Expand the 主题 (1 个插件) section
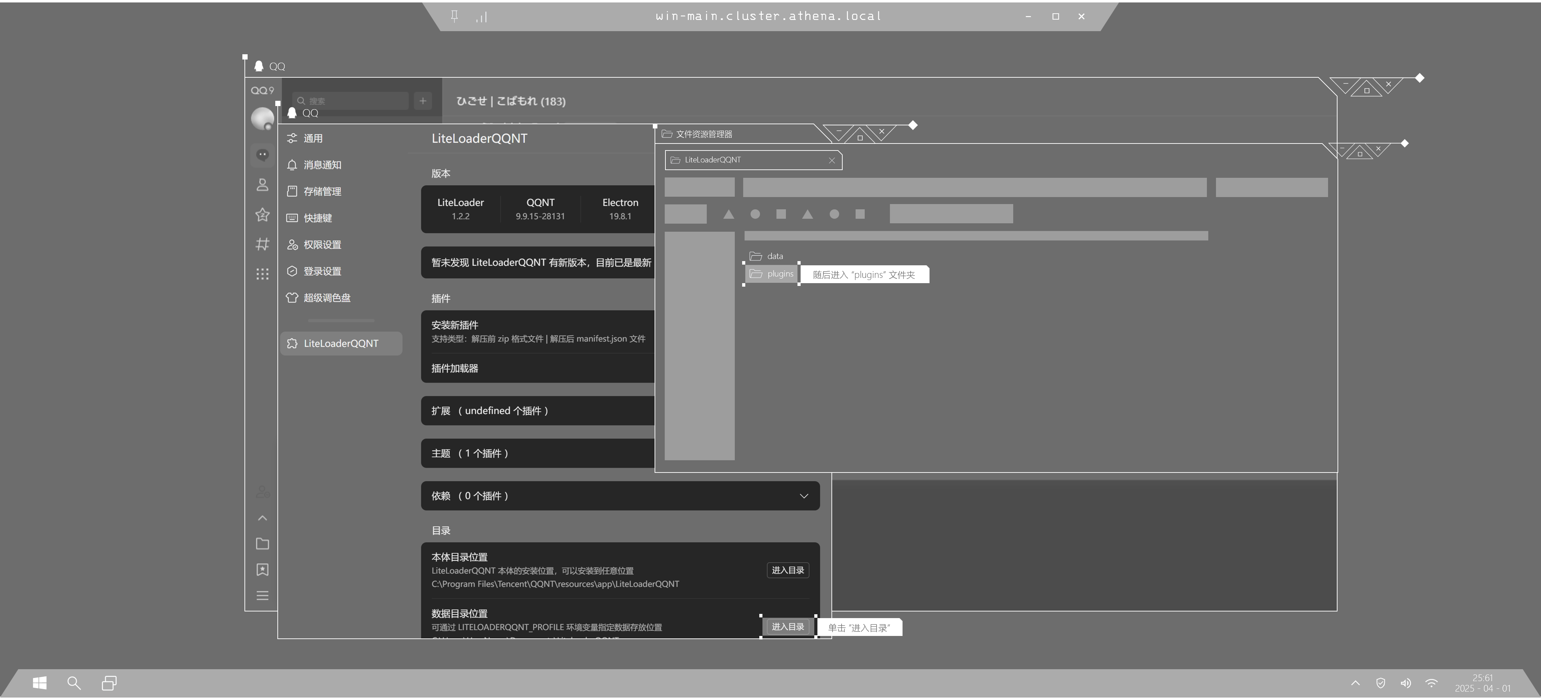 pyautogui.click(x=538, y=453)
